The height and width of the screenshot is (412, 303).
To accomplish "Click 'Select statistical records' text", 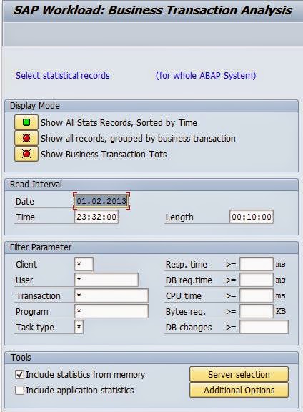I will [62, 75].
